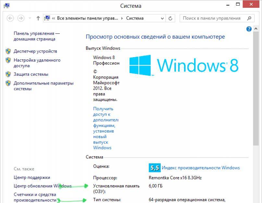
Task: Click the Тип системы: label
Action: click(107, 200)
